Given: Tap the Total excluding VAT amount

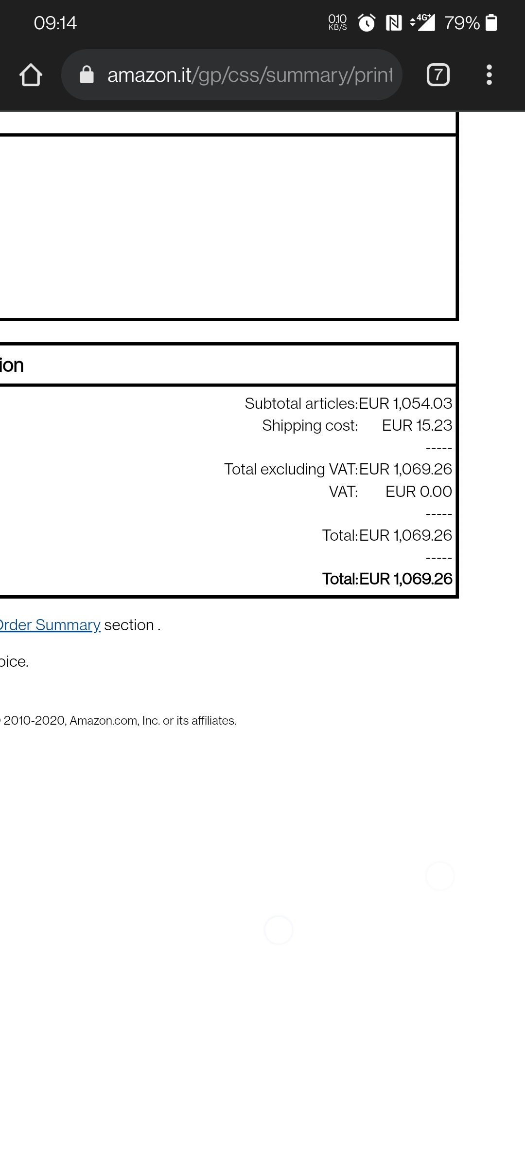Looking at the screenshot, I should (x=406, y=469).
